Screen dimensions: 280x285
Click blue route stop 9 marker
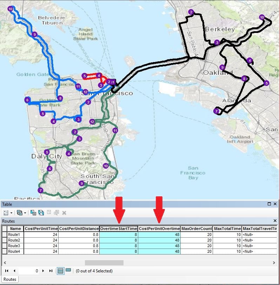[x=34, y=34]
